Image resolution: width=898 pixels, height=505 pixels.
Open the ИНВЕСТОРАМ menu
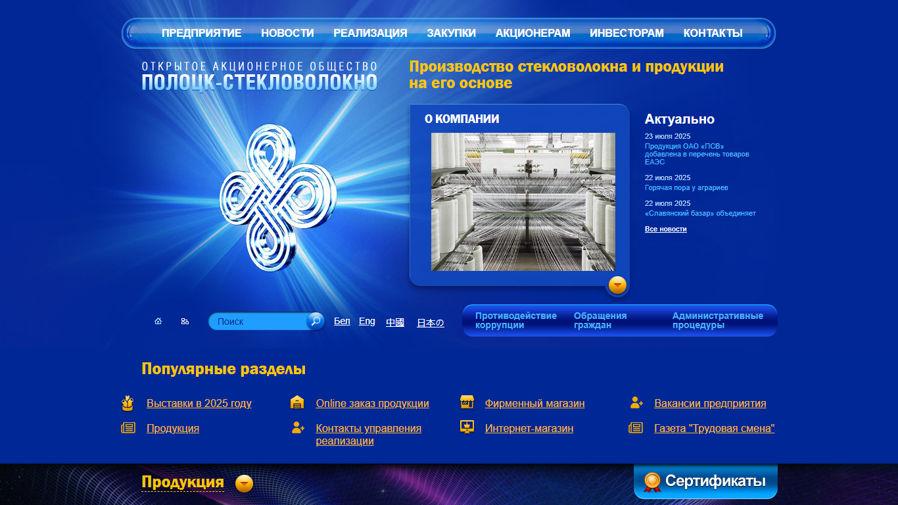click(626, 33)
